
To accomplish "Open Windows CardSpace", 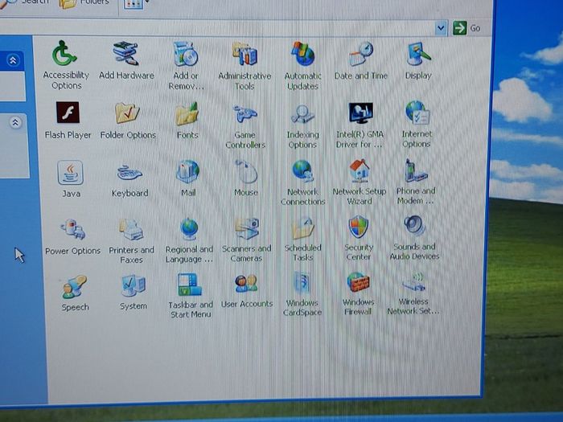I will (302, 294).
